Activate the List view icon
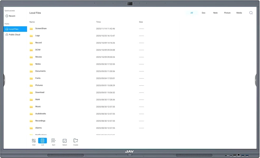The image size is (260, 158). [42, 141]
